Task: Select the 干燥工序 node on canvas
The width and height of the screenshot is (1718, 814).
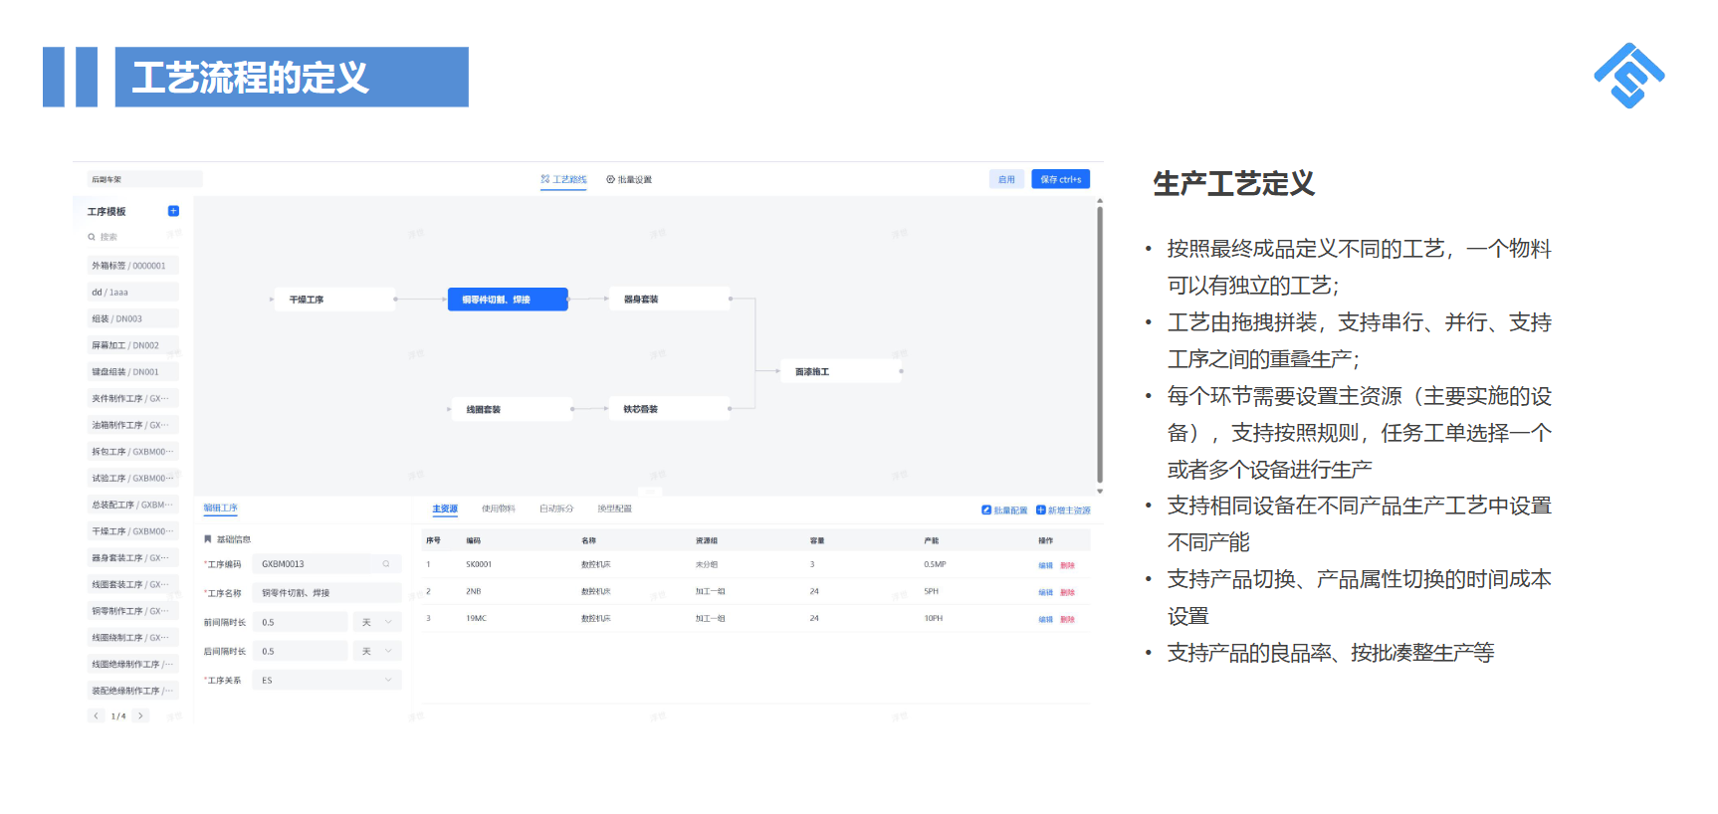Action: click(333, 299)
